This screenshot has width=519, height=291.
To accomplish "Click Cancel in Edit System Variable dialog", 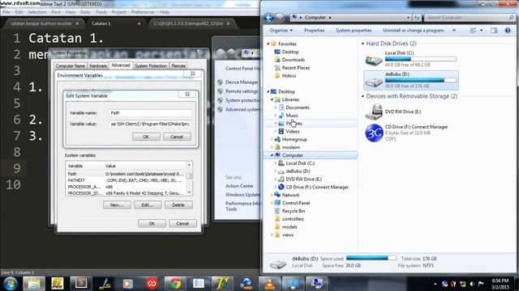I will point(177,137).
